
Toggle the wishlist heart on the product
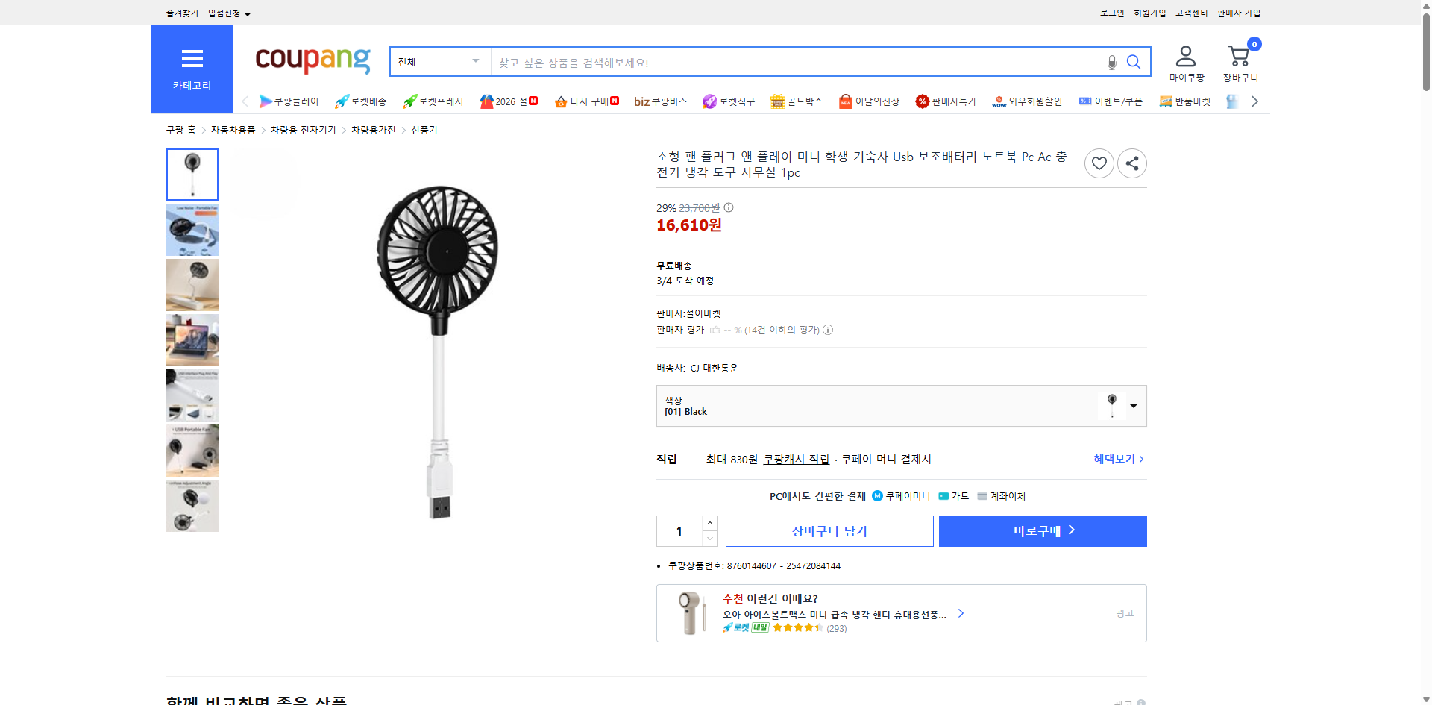[x=1099, y=163]
